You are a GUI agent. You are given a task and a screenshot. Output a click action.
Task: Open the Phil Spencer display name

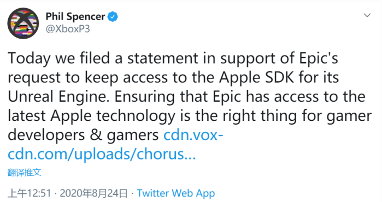[75, 17]
